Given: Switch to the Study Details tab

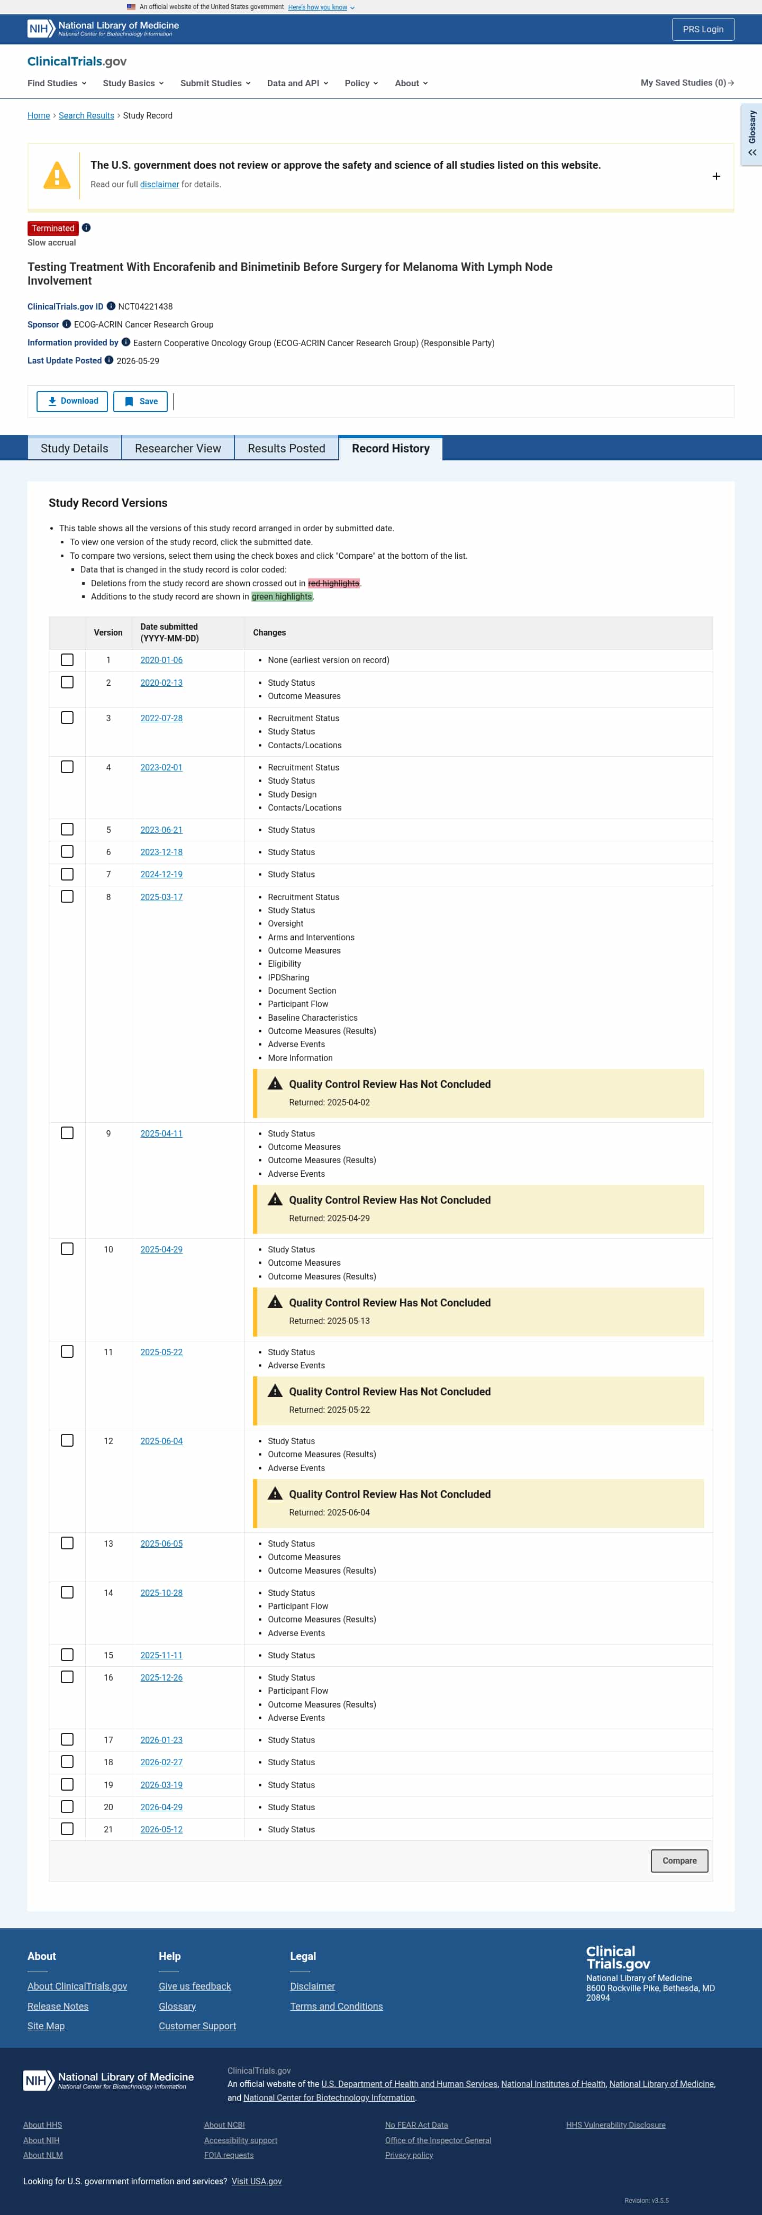Looking at the screenshot, I should point(75,448).
